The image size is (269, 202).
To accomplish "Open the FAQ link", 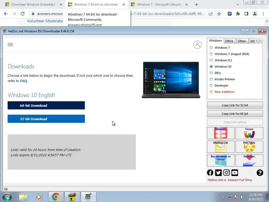I will click(x=23, y=81).
